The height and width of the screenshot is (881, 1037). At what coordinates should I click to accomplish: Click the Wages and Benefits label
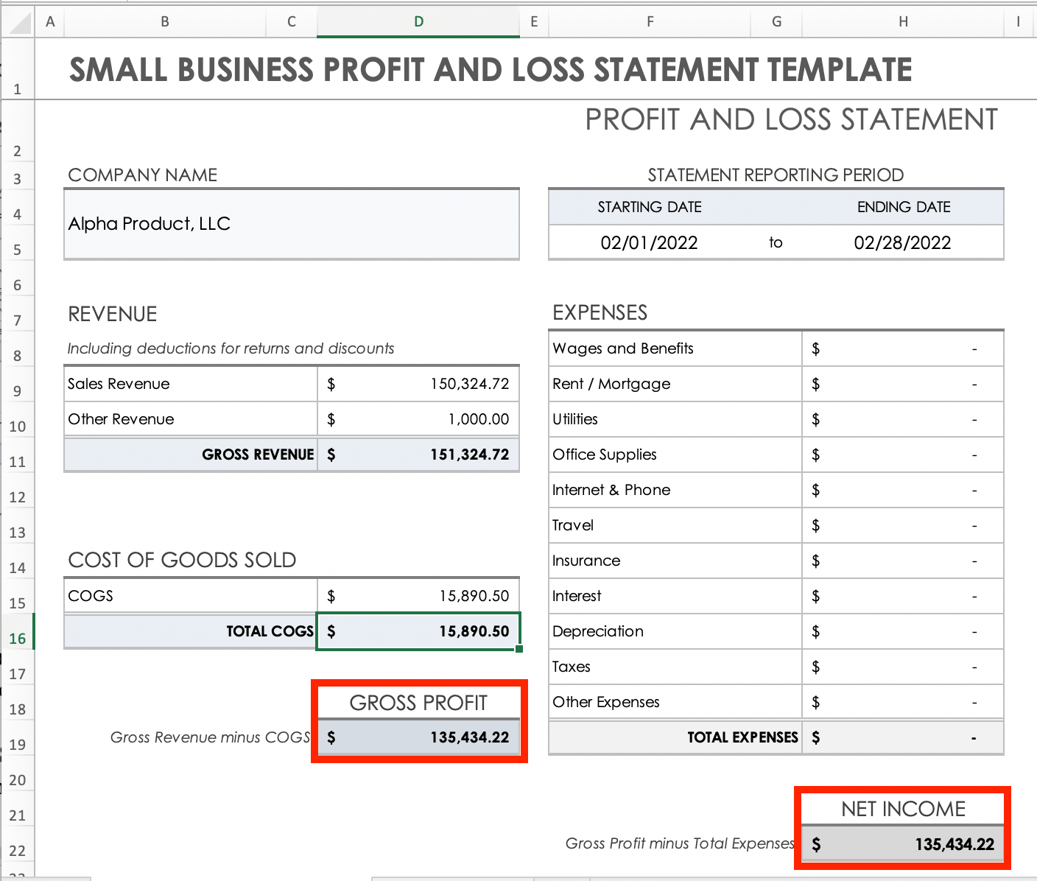click(623, 348)
